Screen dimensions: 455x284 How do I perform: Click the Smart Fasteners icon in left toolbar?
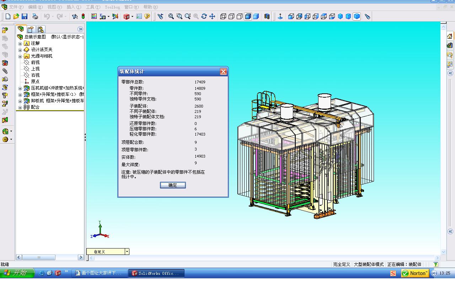pyautogui.click(x=5, y=95)
